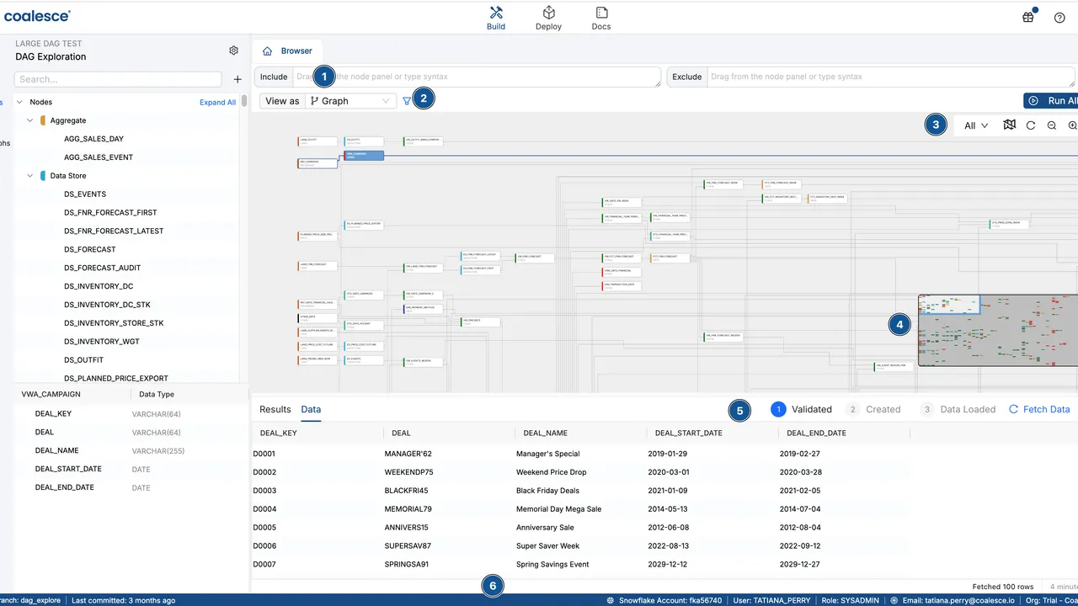This screenshot has height=606, width=1078.
Task: Click the minimap overview thumbnail
Action: click(x=998, y=330)
